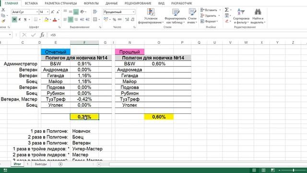Screen dimensions: 307x173
Task: Toggle Center horizontal alignment
Action: click(x=71, y=19)
